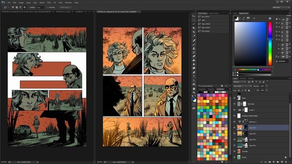Select the Path Selection tool
This screenshot has width=292, height=164.
pyautogui.click(x=194, y=80)
